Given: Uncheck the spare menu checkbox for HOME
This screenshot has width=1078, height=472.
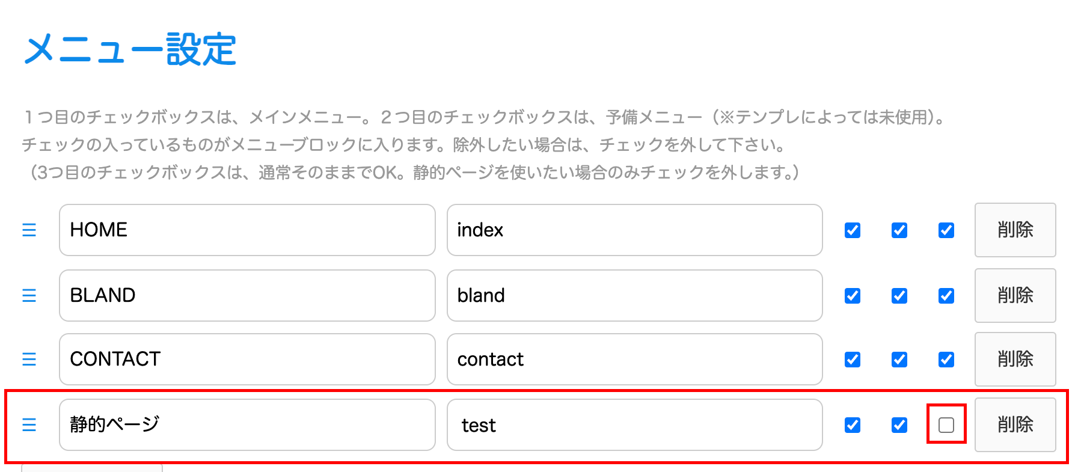Looking at the screenshot, I should tap(899, 230).
